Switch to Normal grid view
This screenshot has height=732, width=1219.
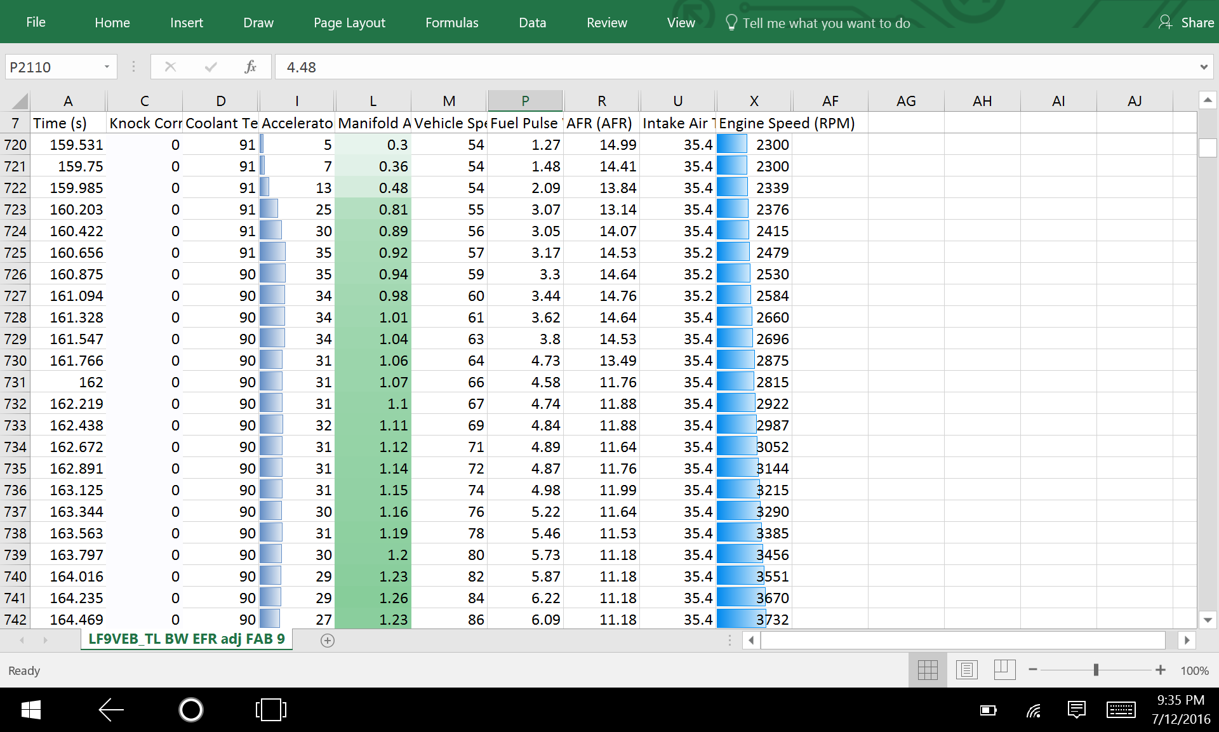(928, 670)
